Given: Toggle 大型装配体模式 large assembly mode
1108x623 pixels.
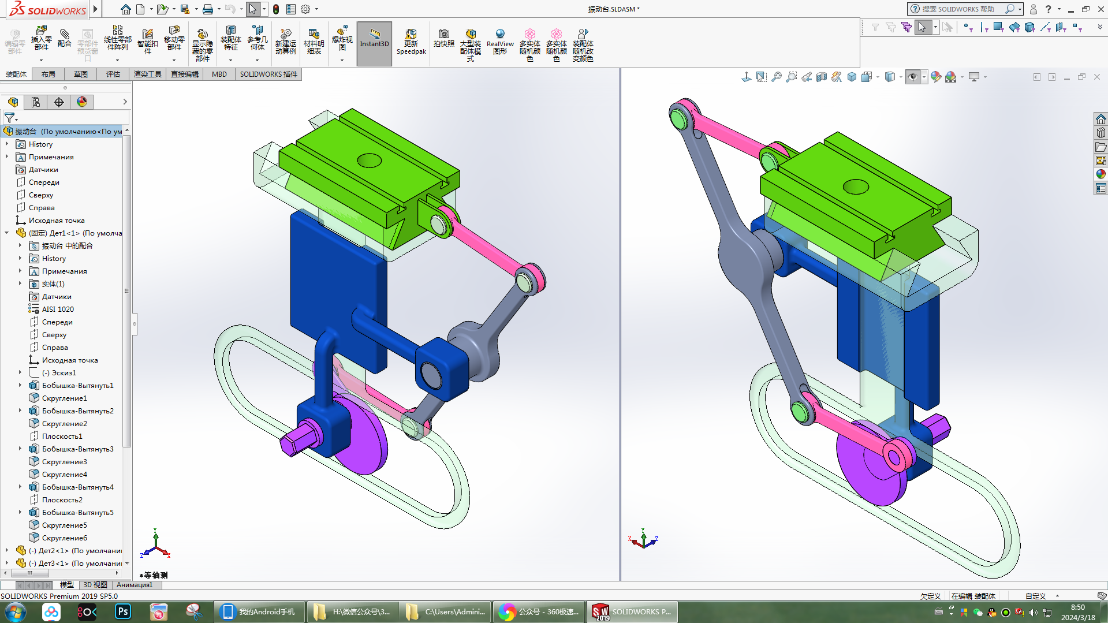Looking at the screenshot, I should [x=471, y=45].
